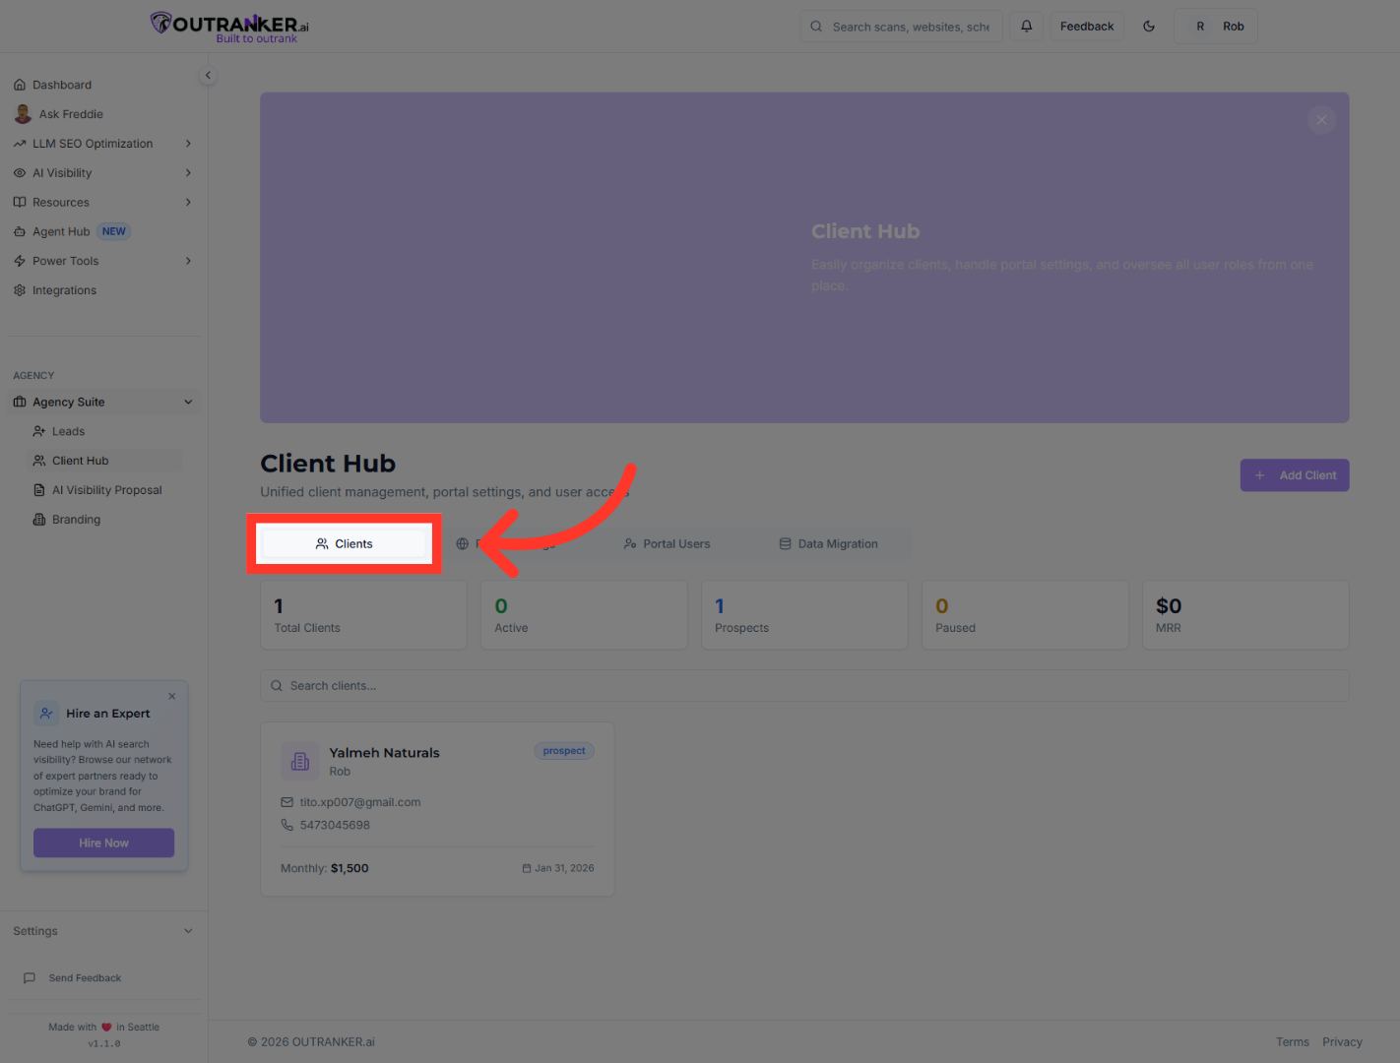
Task: Click the globe icon tab
Action: tap(463, 544)
